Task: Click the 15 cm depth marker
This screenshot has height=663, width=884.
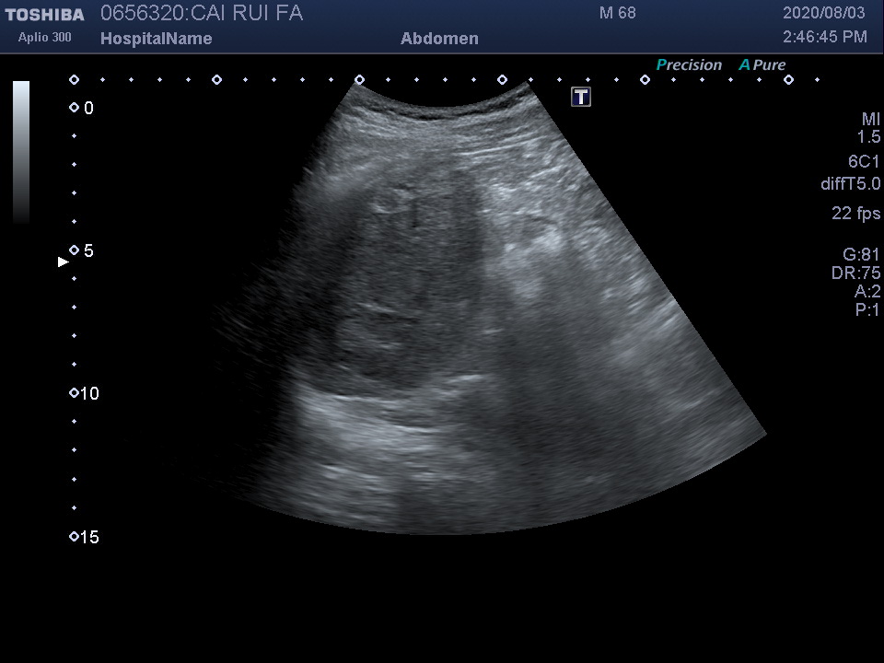Action: (x=84, y=537)
